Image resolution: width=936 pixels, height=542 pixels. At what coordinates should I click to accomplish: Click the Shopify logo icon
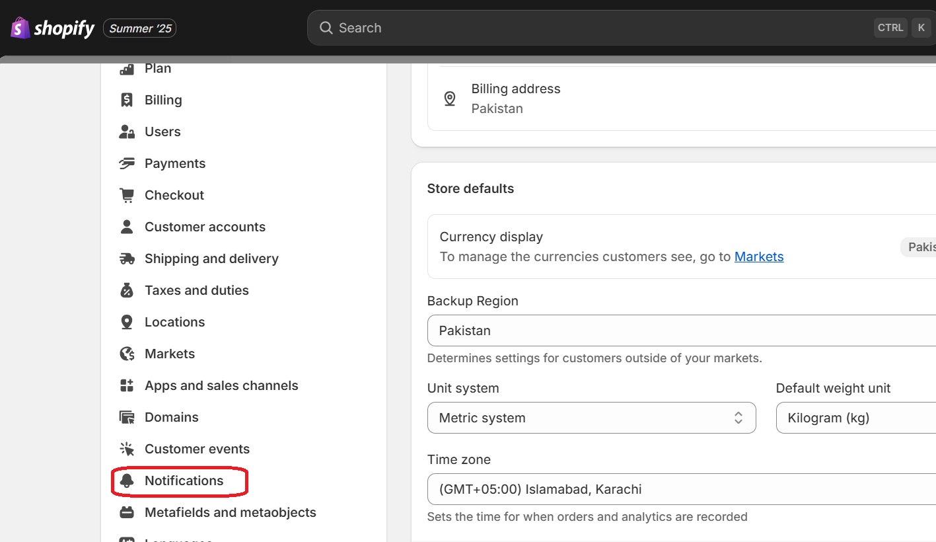tap(20, 28)
